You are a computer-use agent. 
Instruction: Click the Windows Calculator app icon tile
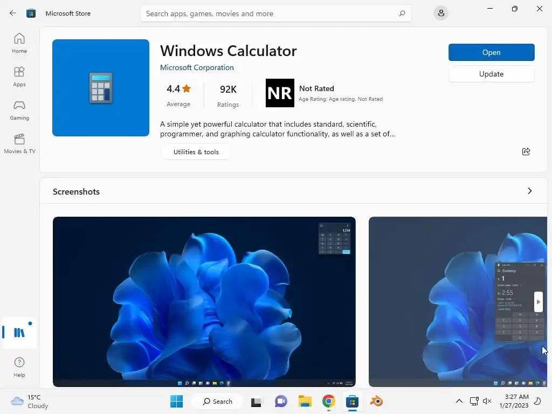coord(101,88)
